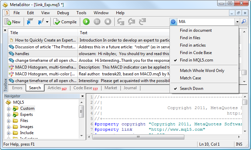This screenshot has width=251, height=150.
Task: Toggle the Search Down option
Action: [204, 89]
